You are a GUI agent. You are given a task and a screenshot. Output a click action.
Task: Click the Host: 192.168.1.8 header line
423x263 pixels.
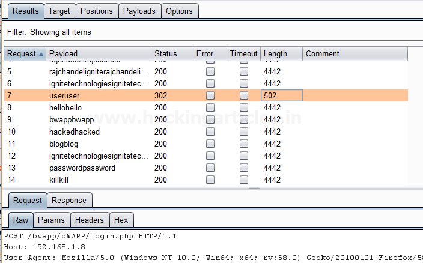[44, 247]
